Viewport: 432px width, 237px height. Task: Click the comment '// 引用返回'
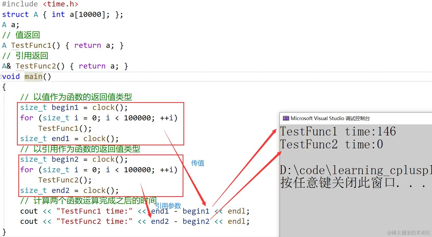tap(25, 56)
